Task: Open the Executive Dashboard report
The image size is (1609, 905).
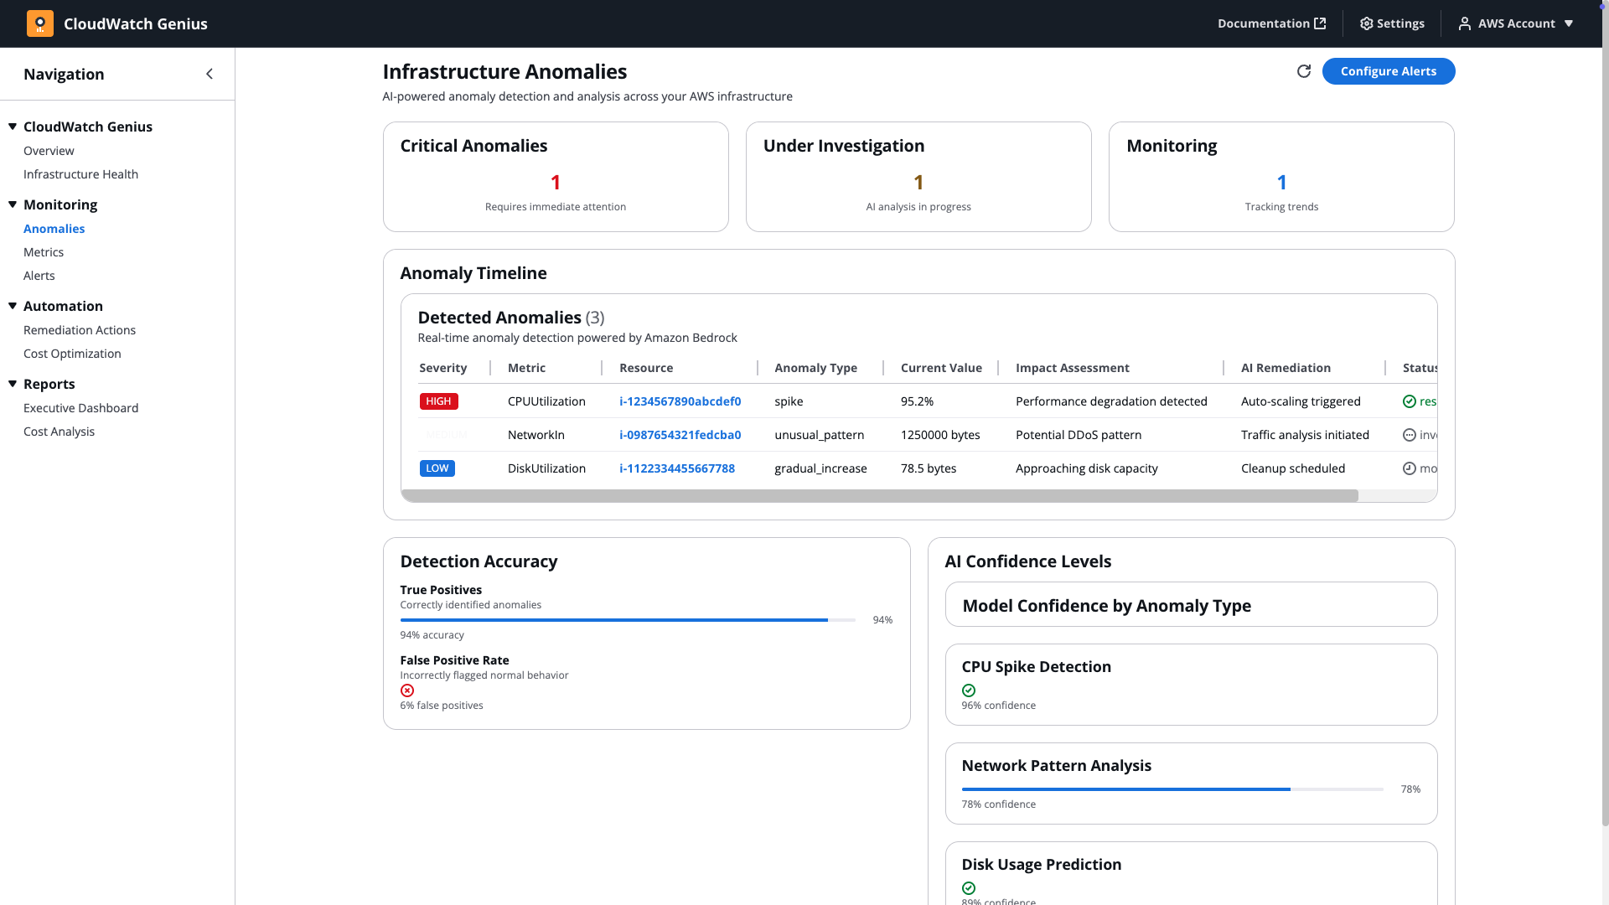Action: pyautogui.click(x=80, y=408)
